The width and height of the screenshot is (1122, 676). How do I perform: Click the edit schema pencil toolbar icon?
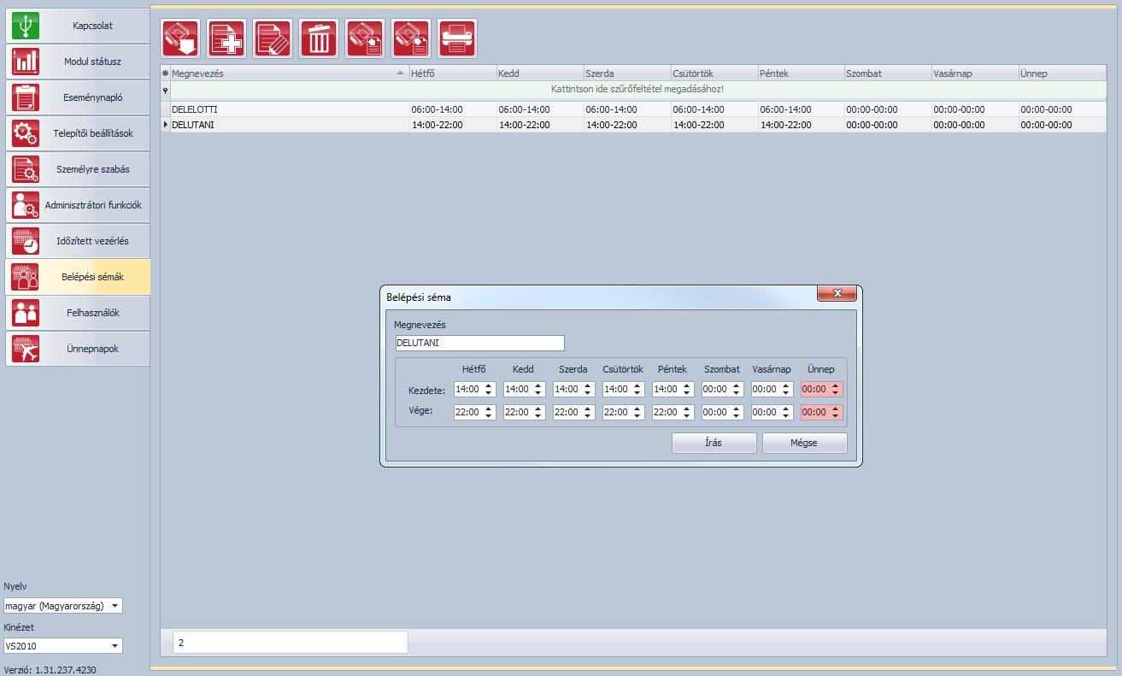(x=273, y=38)
